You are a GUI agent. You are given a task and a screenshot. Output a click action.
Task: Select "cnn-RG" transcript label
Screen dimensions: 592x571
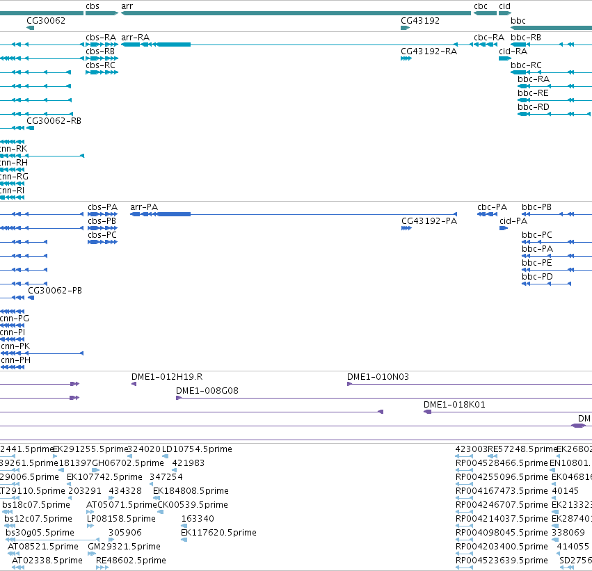point(14,177)
